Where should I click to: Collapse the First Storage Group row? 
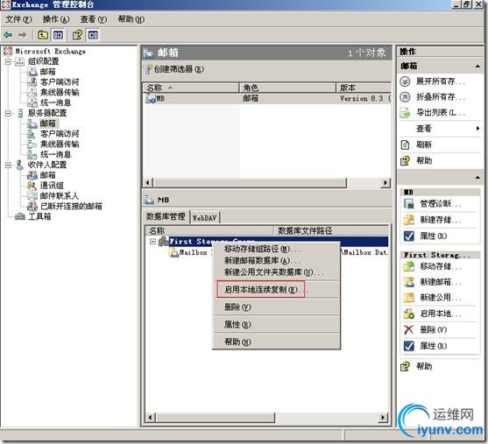click(152, 242)
